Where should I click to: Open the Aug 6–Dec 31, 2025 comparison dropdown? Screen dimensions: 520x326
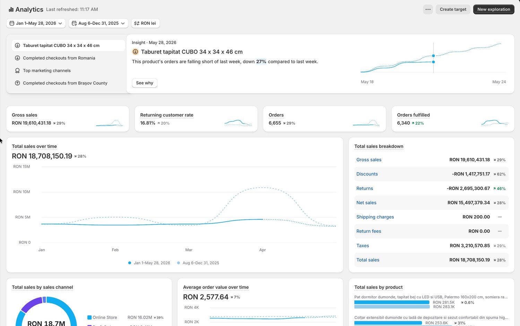(x=98, y=23)
